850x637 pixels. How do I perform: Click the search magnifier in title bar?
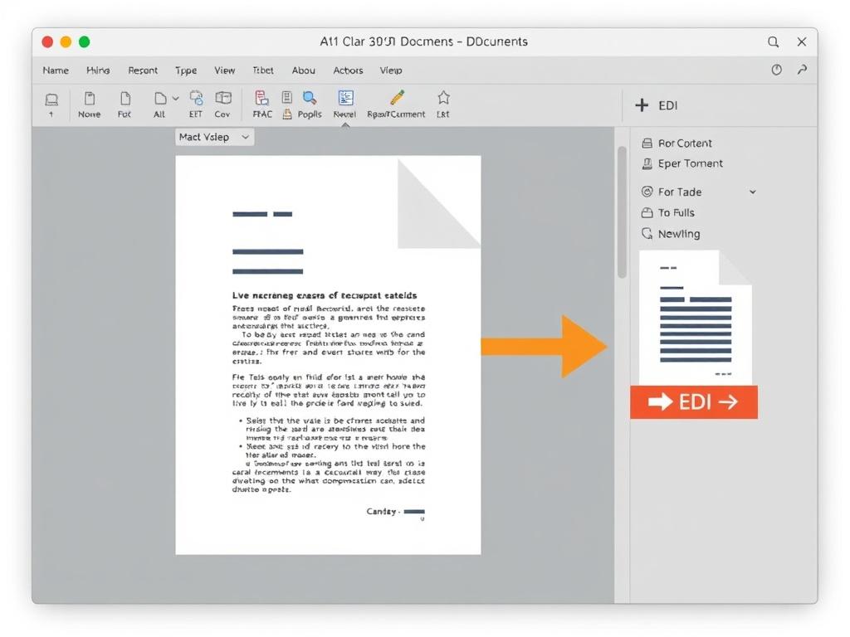click(x=773, y=41)
